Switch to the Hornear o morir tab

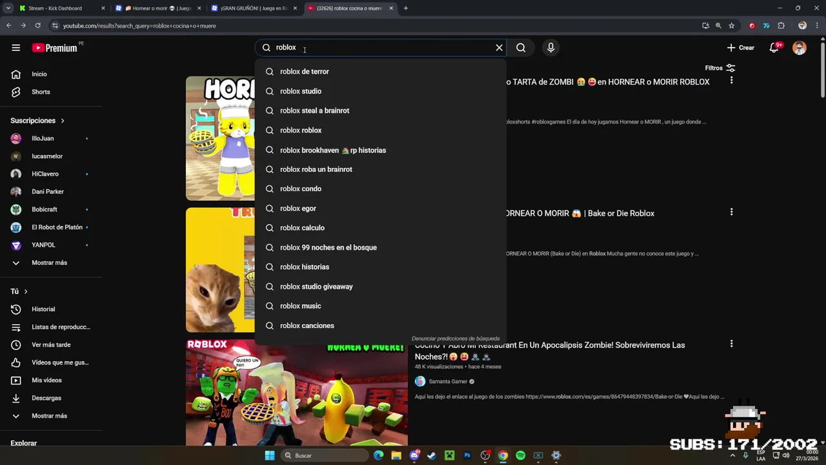click(x=159, y=8)
